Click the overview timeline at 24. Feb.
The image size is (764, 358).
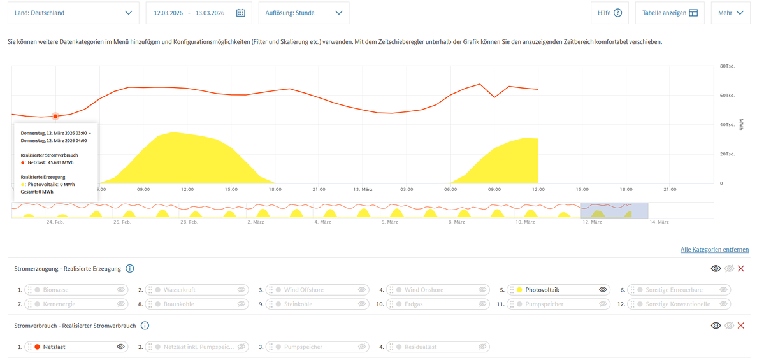tap(55, 222)
